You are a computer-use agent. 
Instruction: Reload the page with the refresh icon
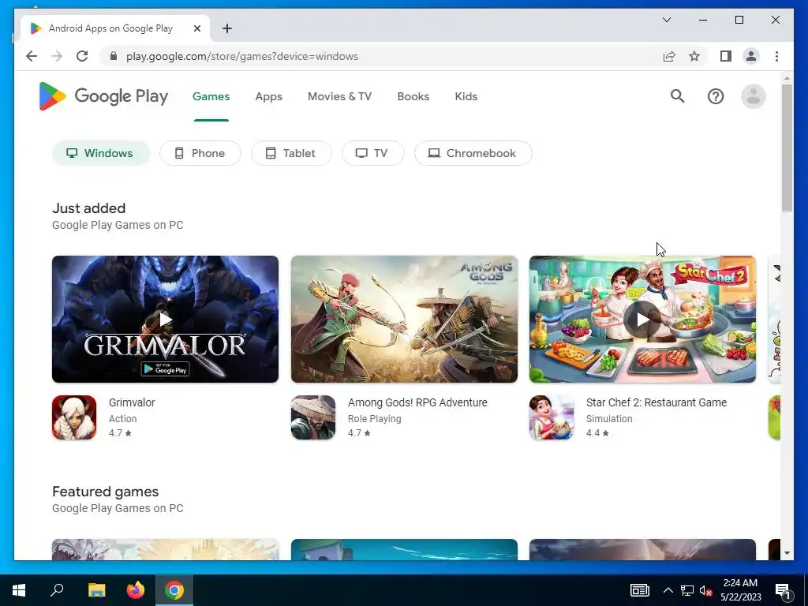[82, 56]
